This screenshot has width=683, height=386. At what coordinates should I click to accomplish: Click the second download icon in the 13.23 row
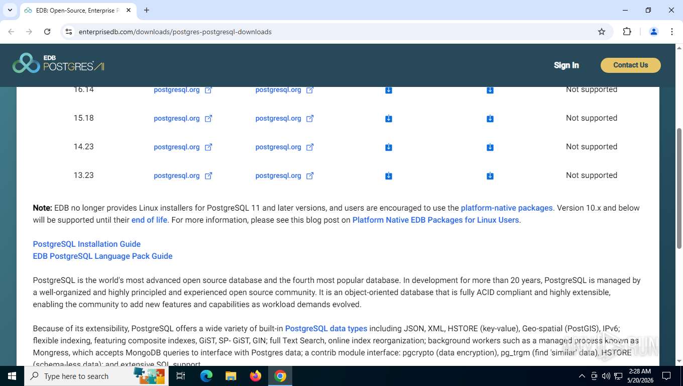(x=490, y=176)
